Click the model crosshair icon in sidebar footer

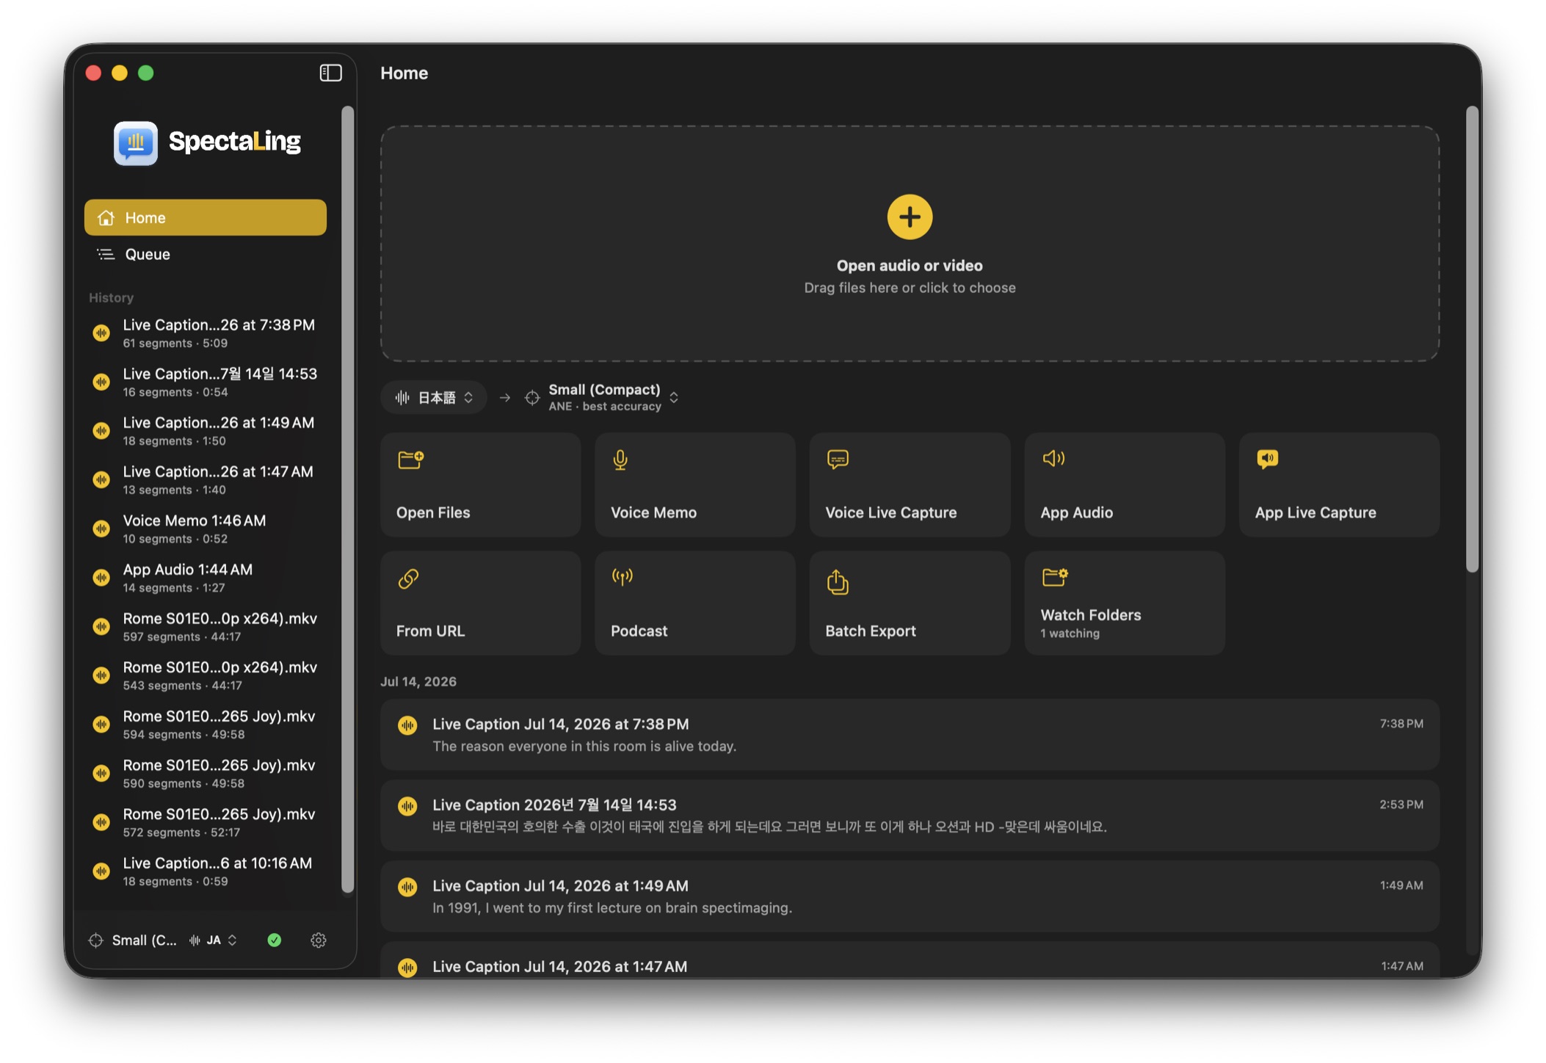pyautogui.click(x=95, y=940)
